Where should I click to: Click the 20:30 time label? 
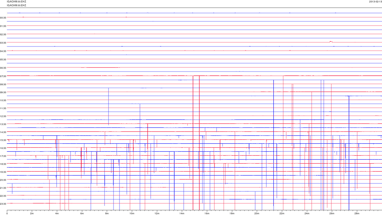(3, 180)
